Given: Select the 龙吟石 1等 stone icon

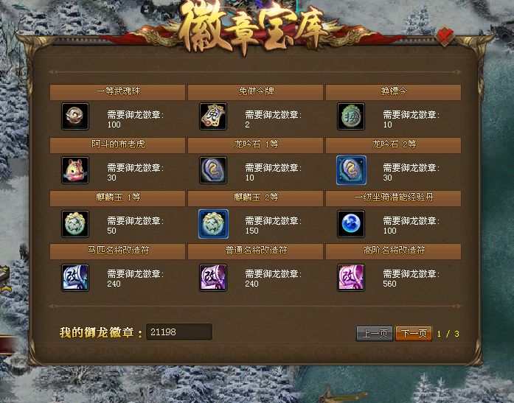Looking at the screenshot, I should (x=213, y=170).
